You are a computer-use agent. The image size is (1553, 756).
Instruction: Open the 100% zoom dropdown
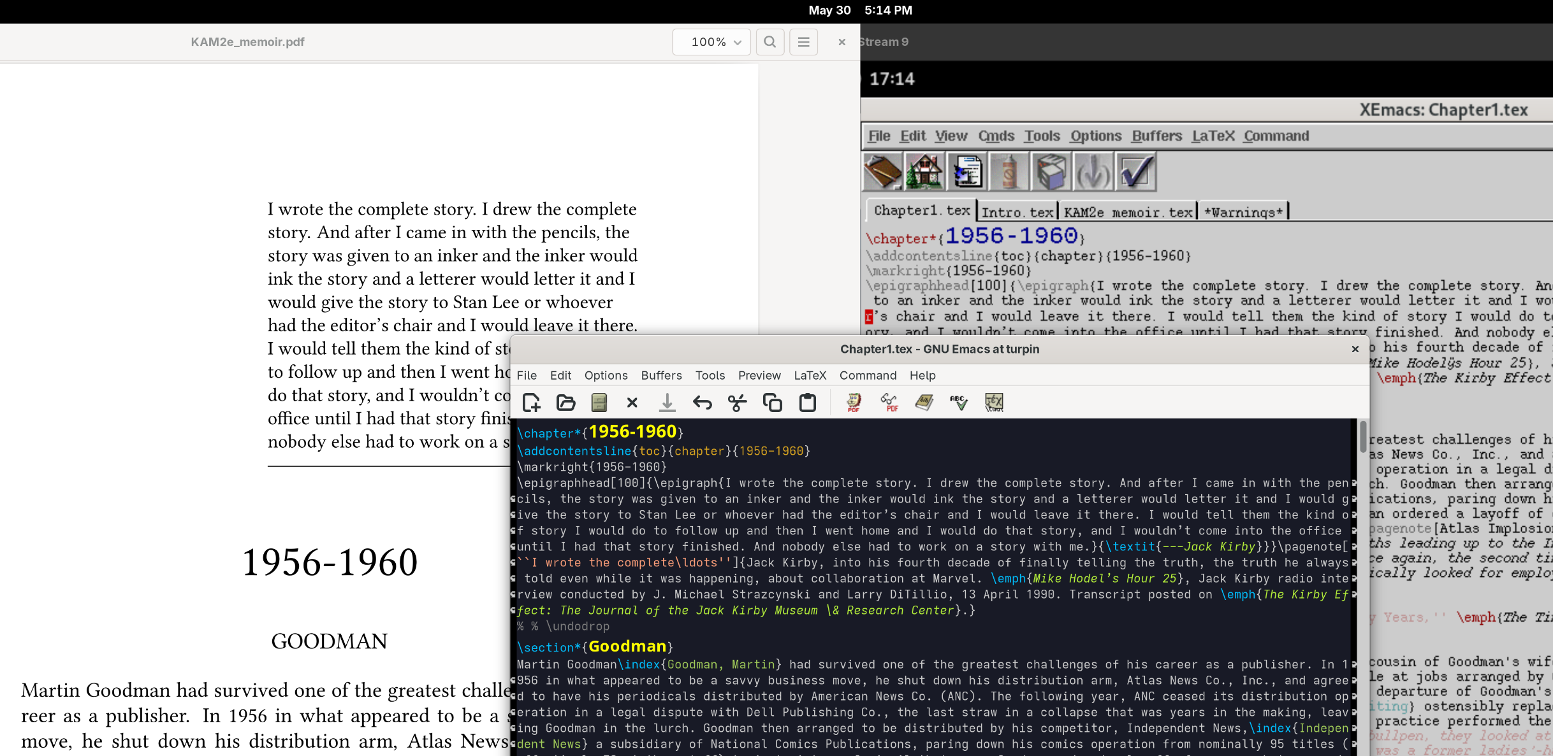coord(711,42)
